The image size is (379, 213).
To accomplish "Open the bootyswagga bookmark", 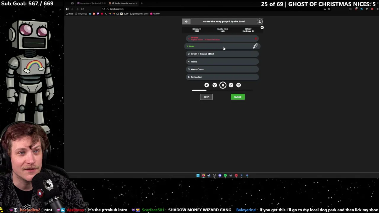I will coord(81,14).
